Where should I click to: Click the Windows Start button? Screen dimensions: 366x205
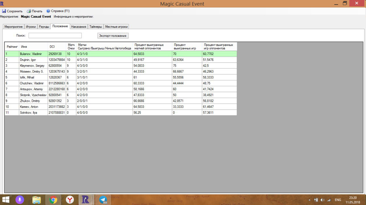coord(6,200)
